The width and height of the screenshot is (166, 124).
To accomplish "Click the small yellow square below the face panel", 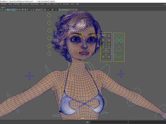I will (x=106, y=60).
